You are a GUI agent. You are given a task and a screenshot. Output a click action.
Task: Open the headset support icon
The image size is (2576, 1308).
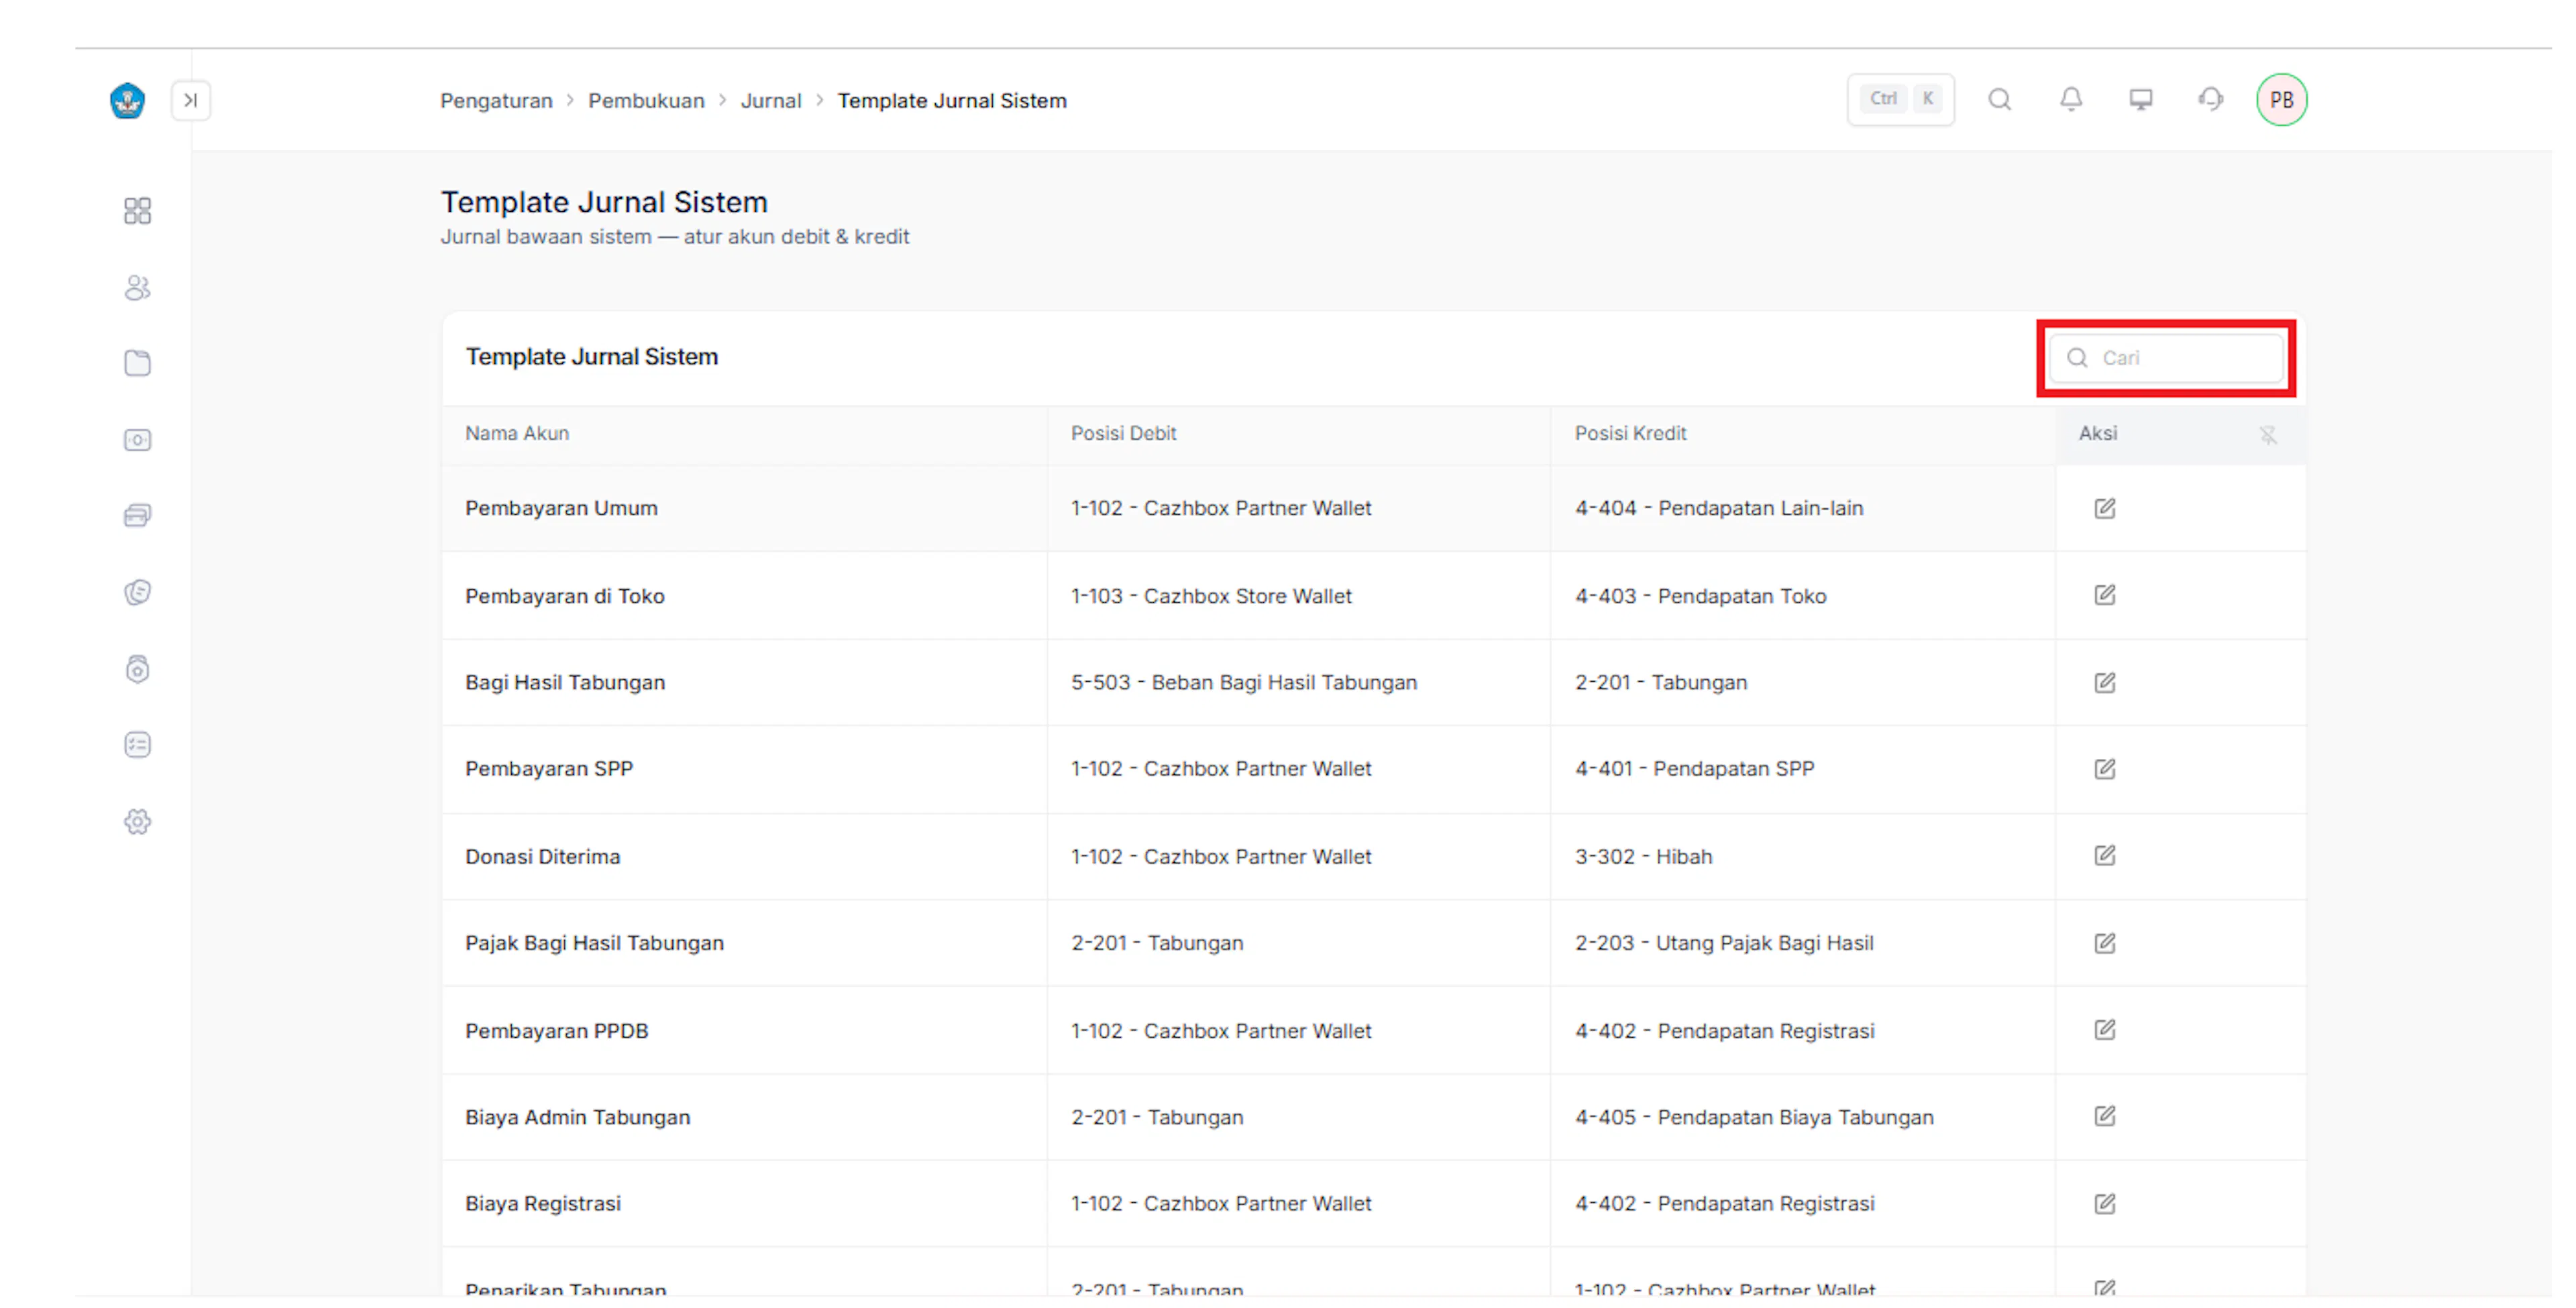pyautogui.click(x=2211, y=99)
